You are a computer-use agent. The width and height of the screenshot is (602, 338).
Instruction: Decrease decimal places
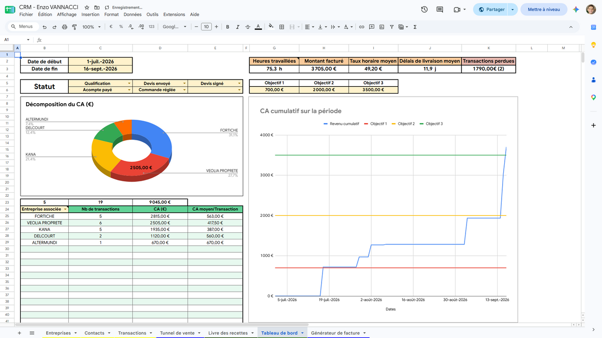click(130, 27)
